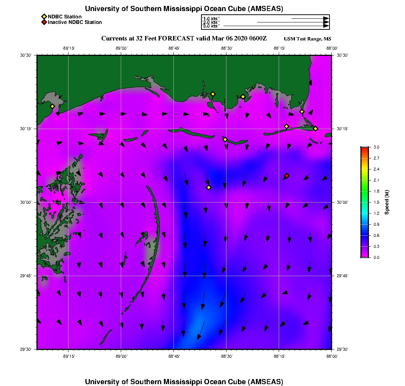Click bottom-axis longitude label -89°00'

pyautogui.click(x=121, y=356)
